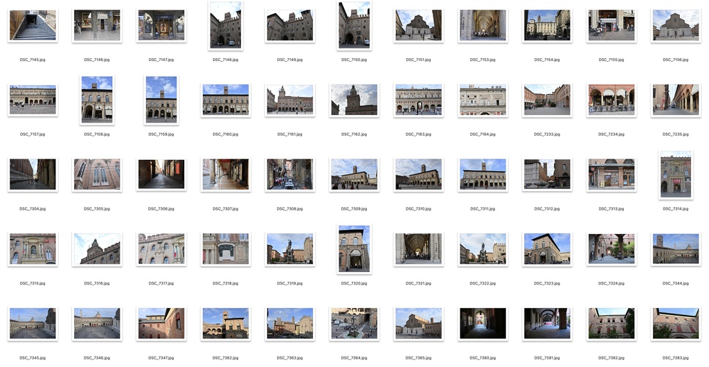Viewport: 709px width, 367px height.
Task: Click the DSC_7159.jpg file name
Action: 161,134
